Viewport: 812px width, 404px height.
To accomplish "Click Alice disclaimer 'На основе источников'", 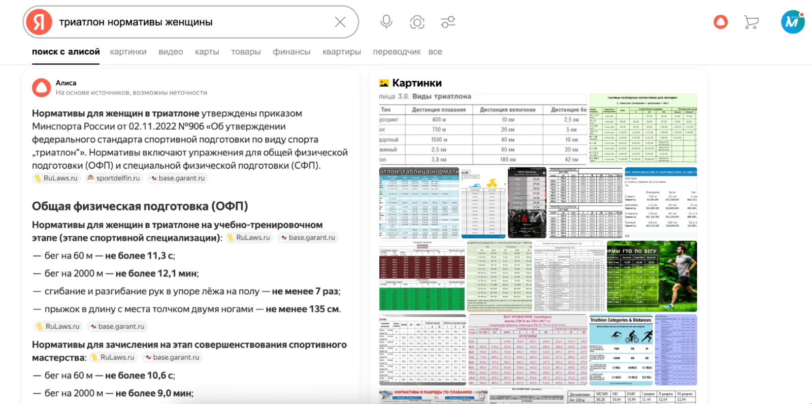I will (x=132, y=92).
